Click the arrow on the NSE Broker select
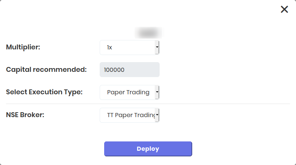The image size is (296, 165). pyautogui.click(x=157, y=115)
